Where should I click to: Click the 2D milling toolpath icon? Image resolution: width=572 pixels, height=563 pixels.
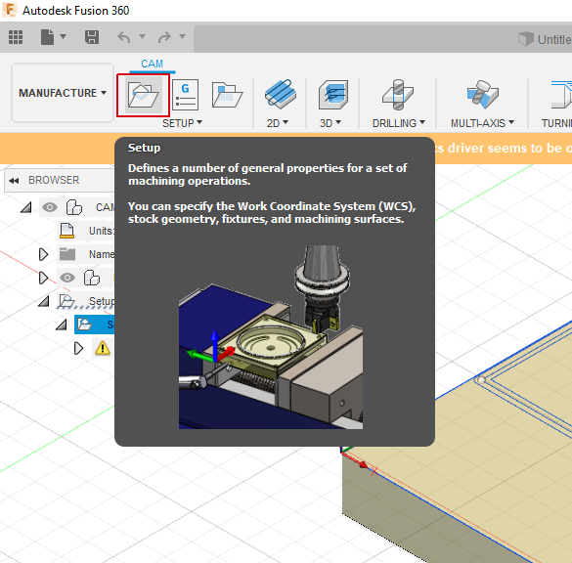[x=281, y=94]
